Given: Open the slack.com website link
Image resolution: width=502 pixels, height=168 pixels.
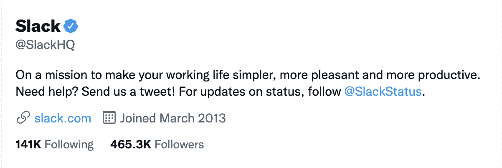Looking at the screenshot, I should pyautogui.click(x=63, y=118).
